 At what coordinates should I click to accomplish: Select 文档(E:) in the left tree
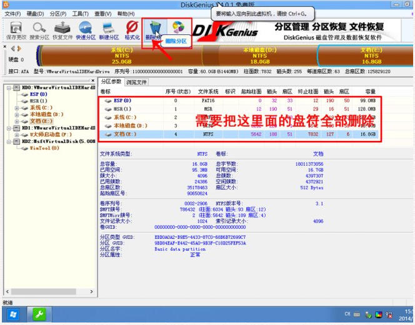[41, 121]
